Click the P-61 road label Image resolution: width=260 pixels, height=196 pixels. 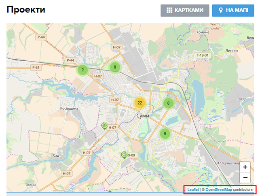[x=36, y=67]
